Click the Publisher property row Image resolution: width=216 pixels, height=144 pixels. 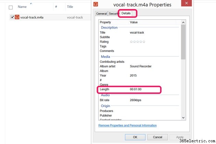[x=139, y=115]
